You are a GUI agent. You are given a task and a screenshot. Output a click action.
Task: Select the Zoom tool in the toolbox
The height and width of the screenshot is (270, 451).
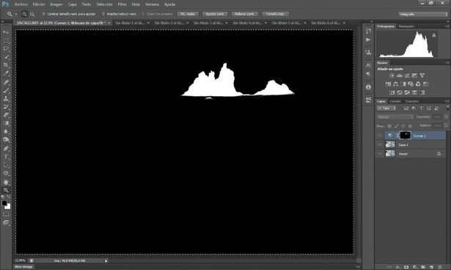point(6,190)
